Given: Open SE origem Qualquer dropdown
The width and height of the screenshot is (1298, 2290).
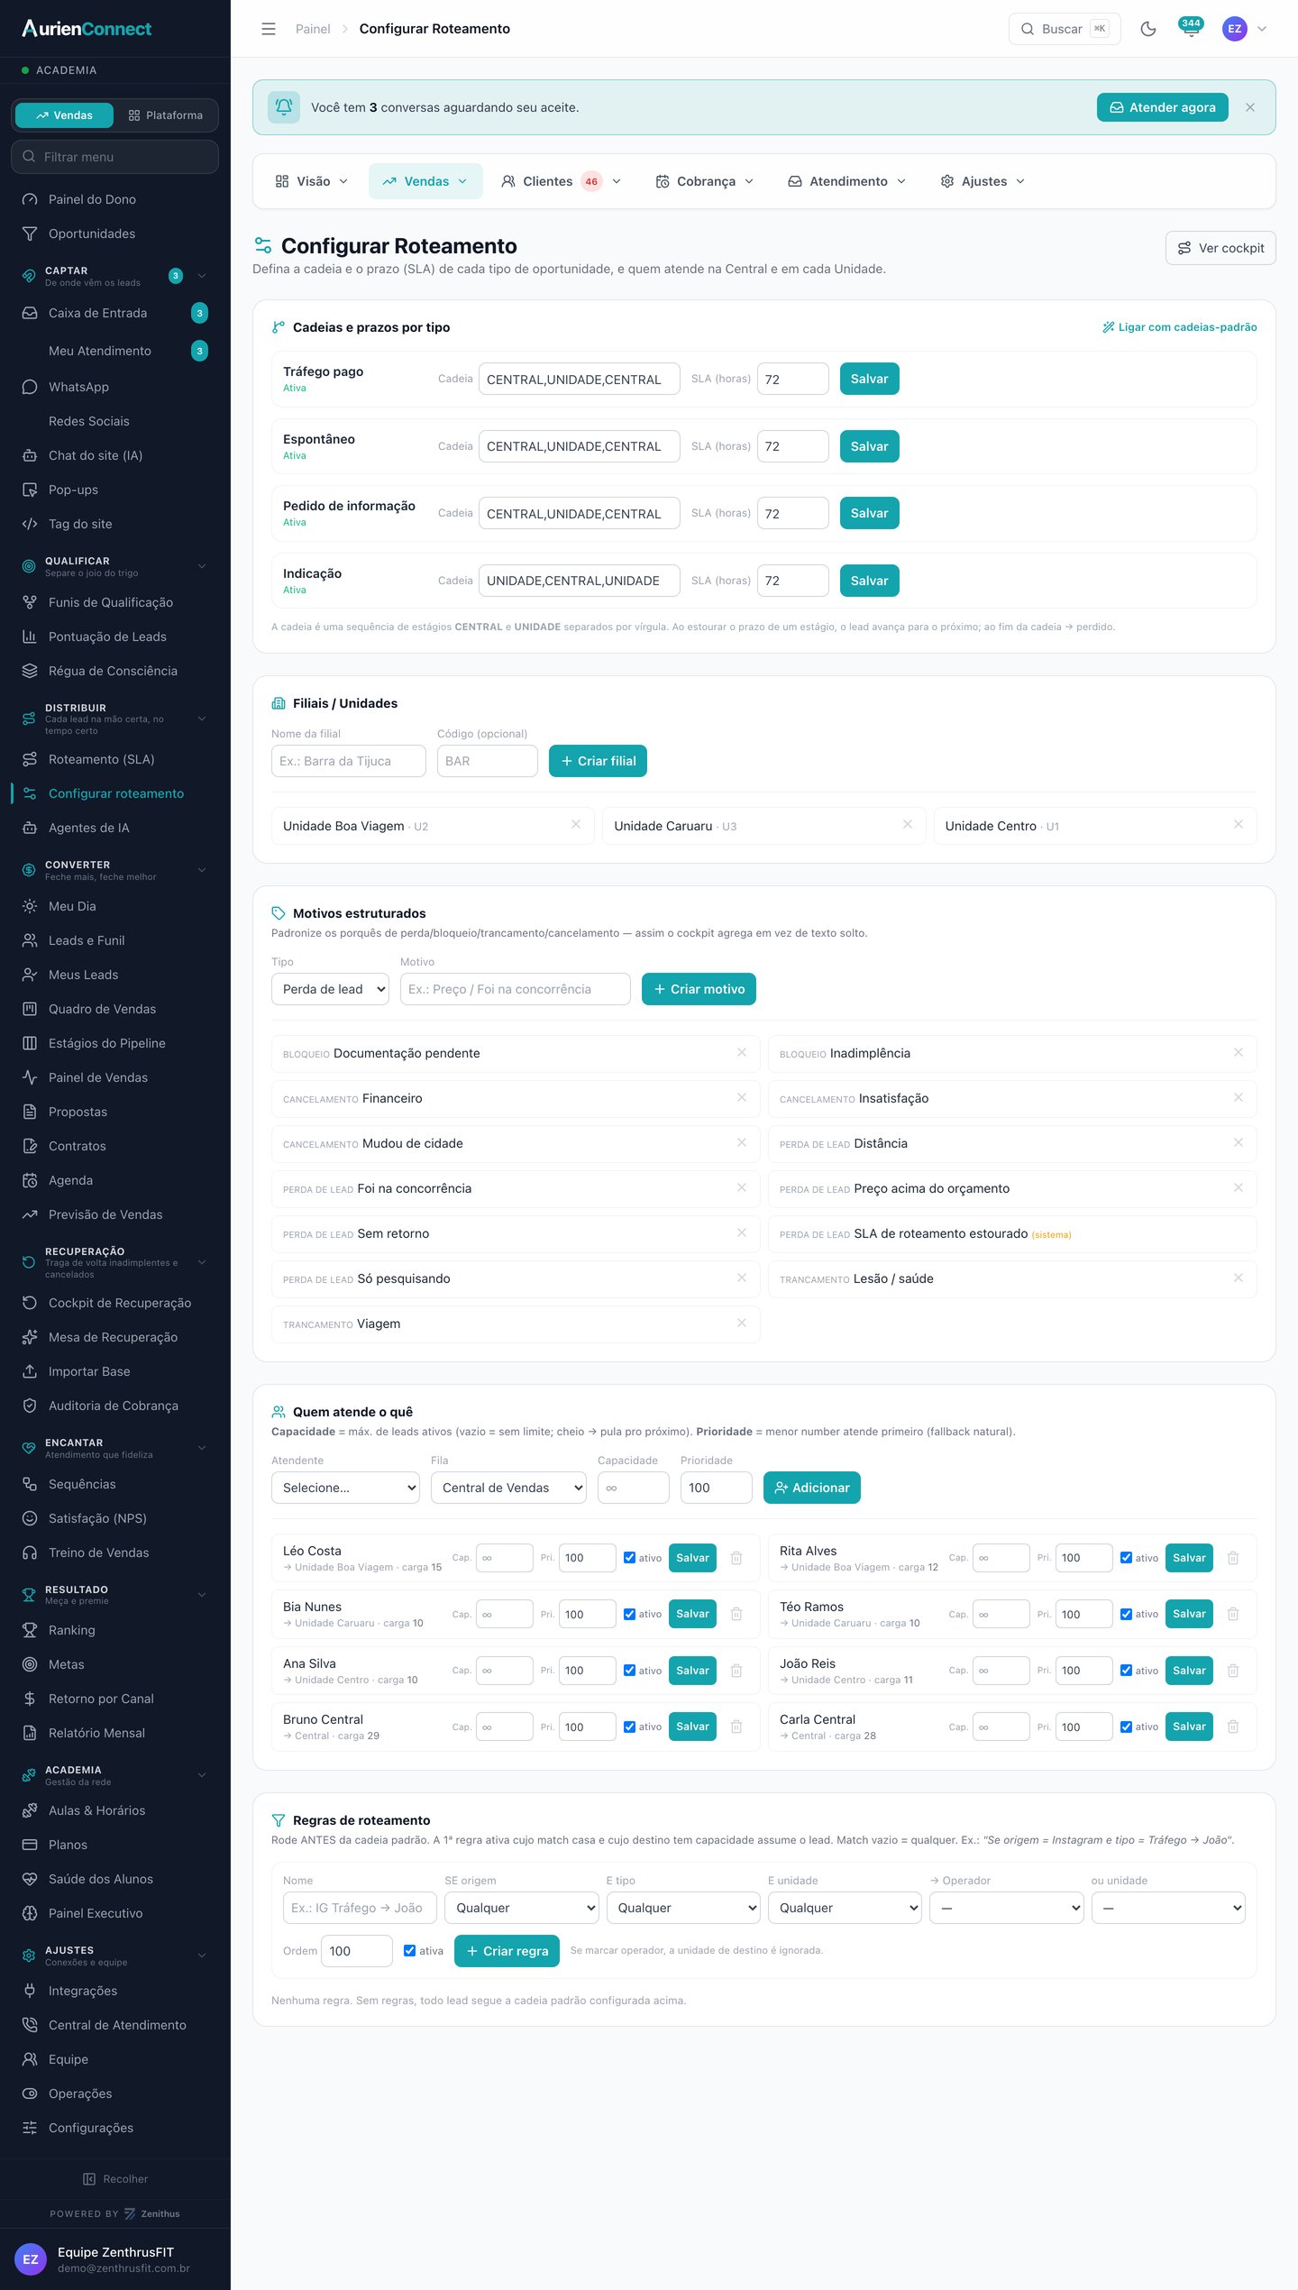Looking at the screenshot, I should [x=522, y=1908].
